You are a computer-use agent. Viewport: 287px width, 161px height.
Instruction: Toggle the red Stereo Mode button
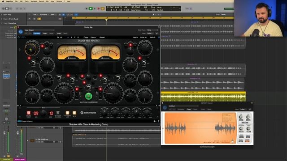[29, 113]
